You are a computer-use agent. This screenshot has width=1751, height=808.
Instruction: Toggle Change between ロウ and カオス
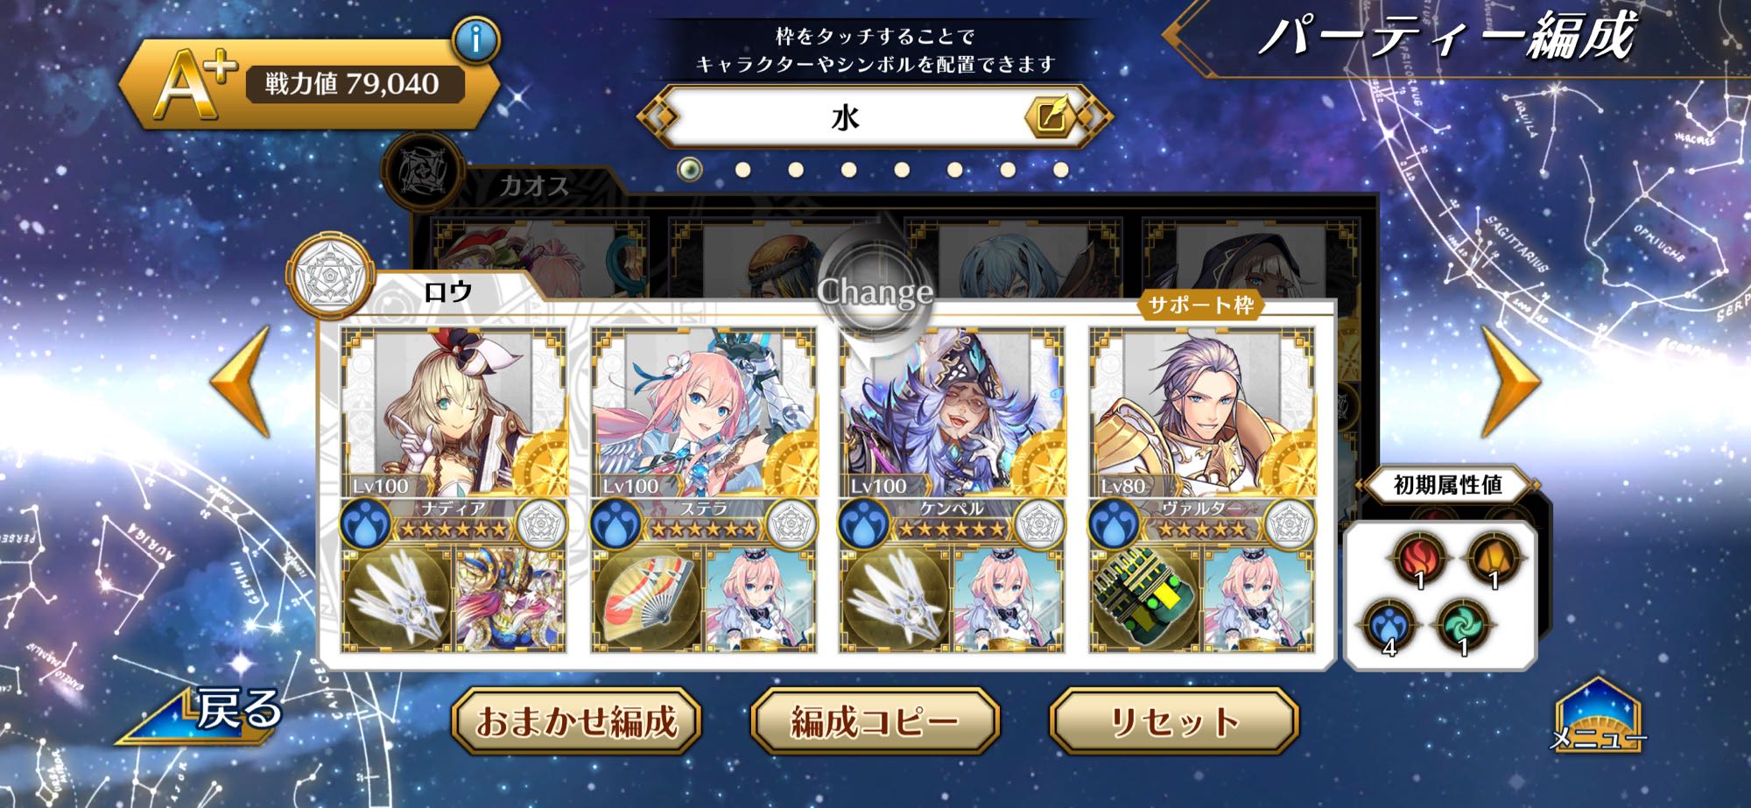coord(875,282)
